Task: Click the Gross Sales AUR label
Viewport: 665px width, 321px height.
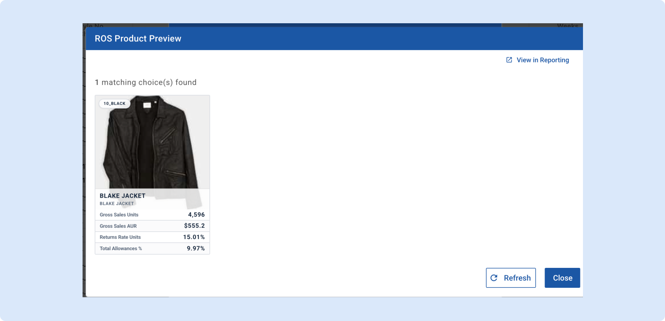Action: 118,226
